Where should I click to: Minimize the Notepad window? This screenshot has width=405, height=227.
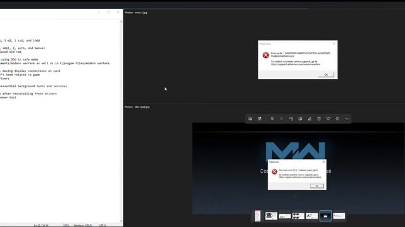tap(99, 12)
